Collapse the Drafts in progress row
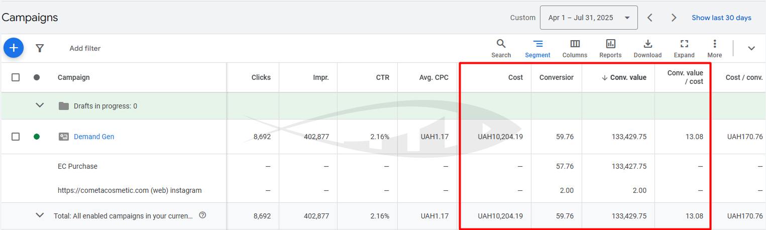This screenshot has height=230, width=766. pyautogui.click(x=40, y=105)
